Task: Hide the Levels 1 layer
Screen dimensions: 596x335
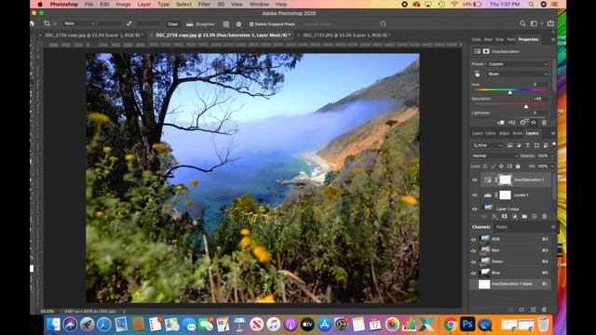Action: (474, 195)
